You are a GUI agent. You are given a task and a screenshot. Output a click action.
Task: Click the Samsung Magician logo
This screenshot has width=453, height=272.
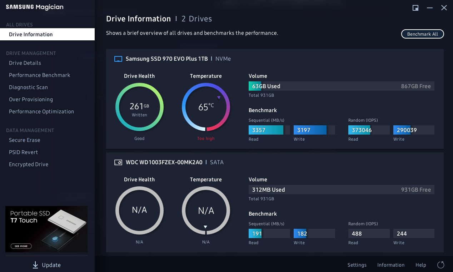coord(35,7)
